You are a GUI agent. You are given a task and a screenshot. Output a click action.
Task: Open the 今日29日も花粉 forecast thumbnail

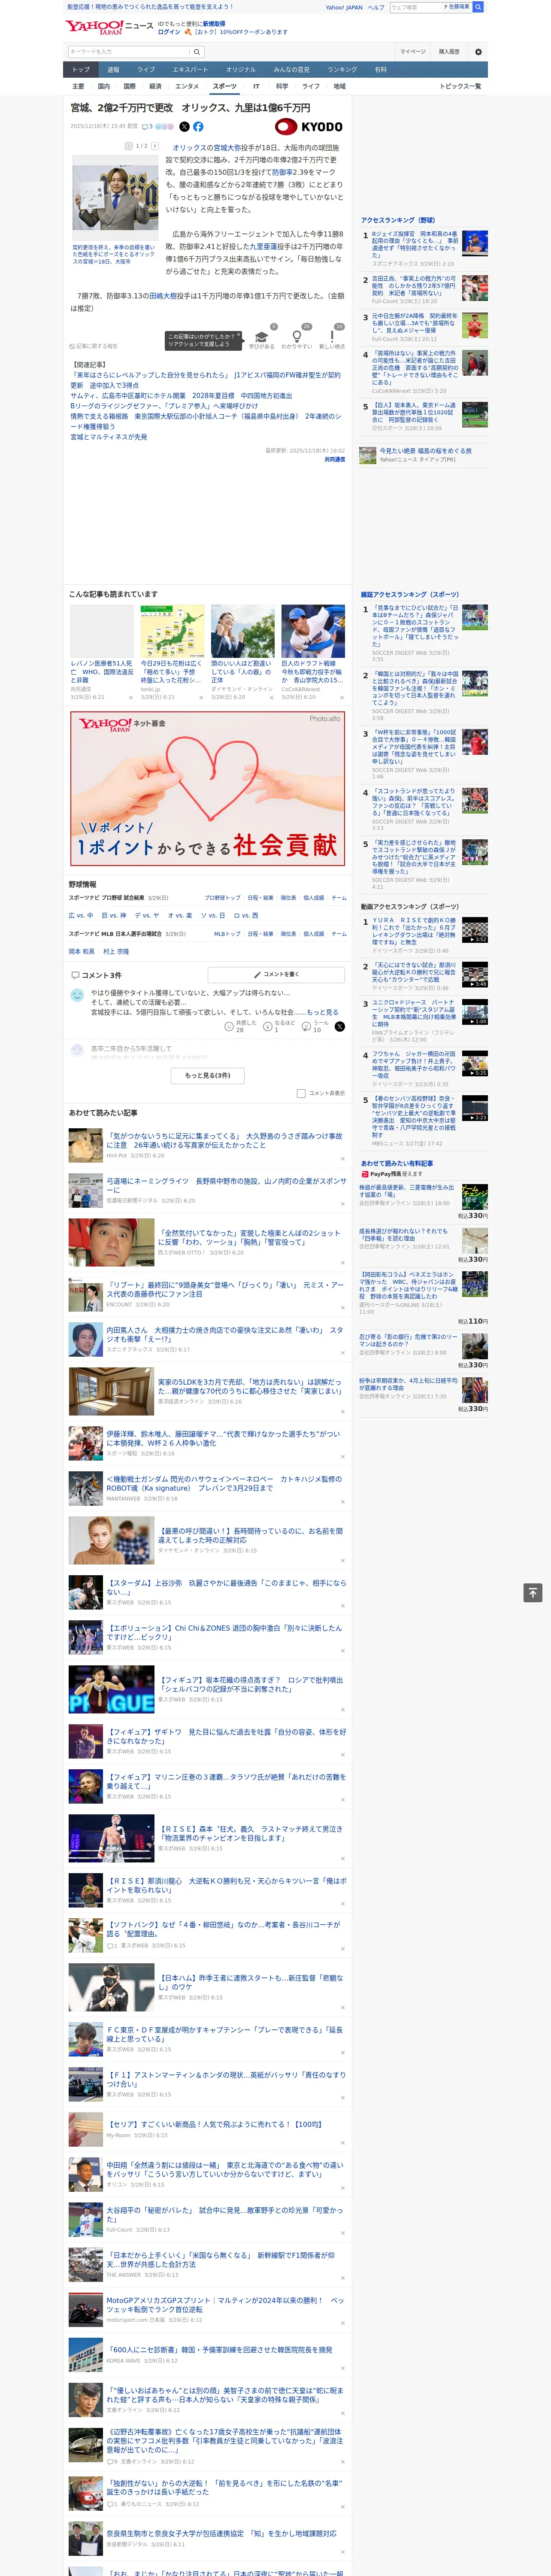[172, 631]
